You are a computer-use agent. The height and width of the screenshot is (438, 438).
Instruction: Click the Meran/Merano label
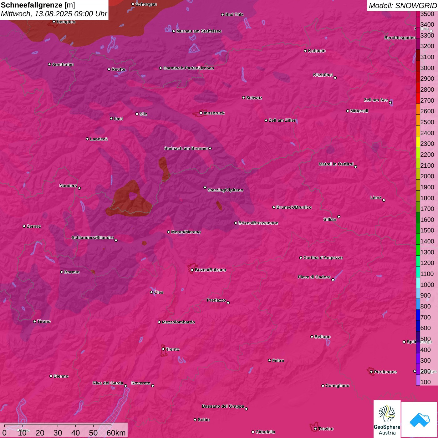(x=186, y=232)
